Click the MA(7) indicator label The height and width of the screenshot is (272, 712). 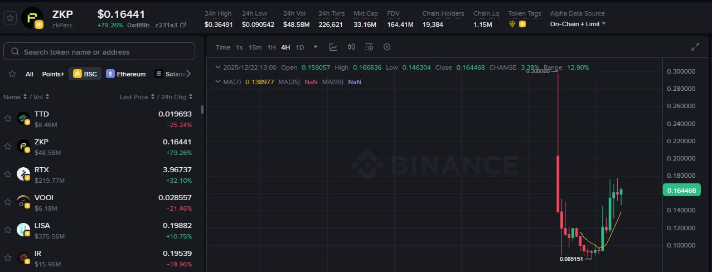[233, 82]
